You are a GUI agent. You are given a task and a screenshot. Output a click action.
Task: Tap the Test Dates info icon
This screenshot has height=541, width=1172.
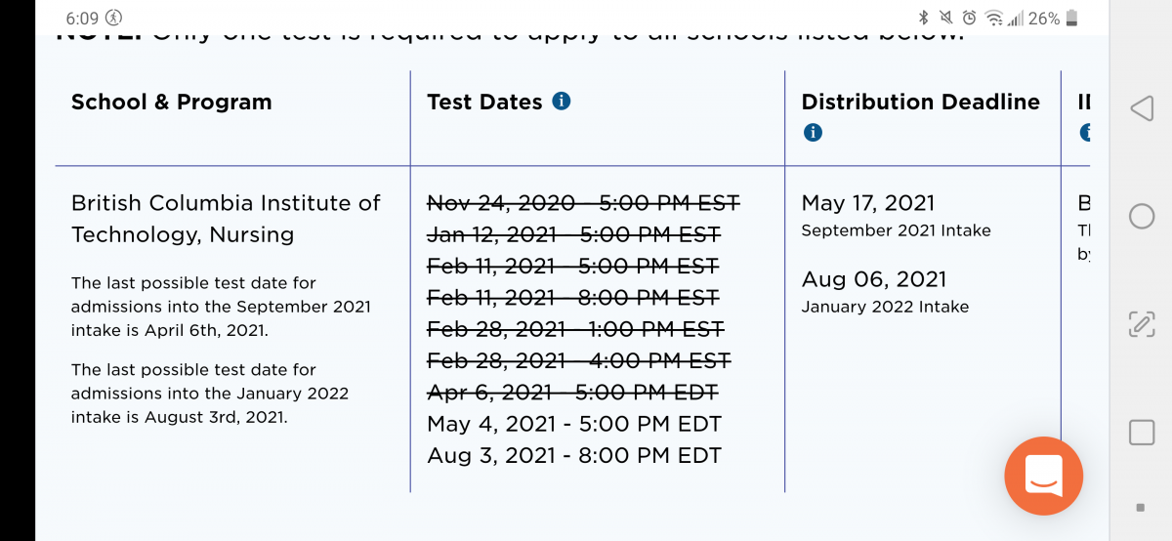click(x=562, y=101)
